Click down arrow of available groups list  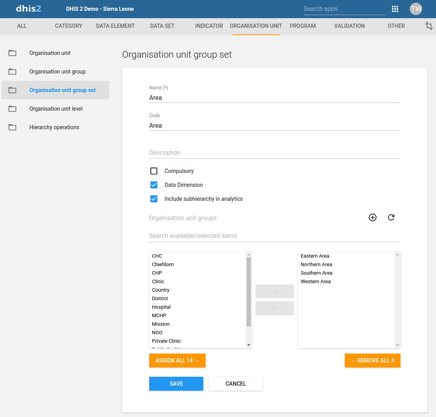pos(249,345)
